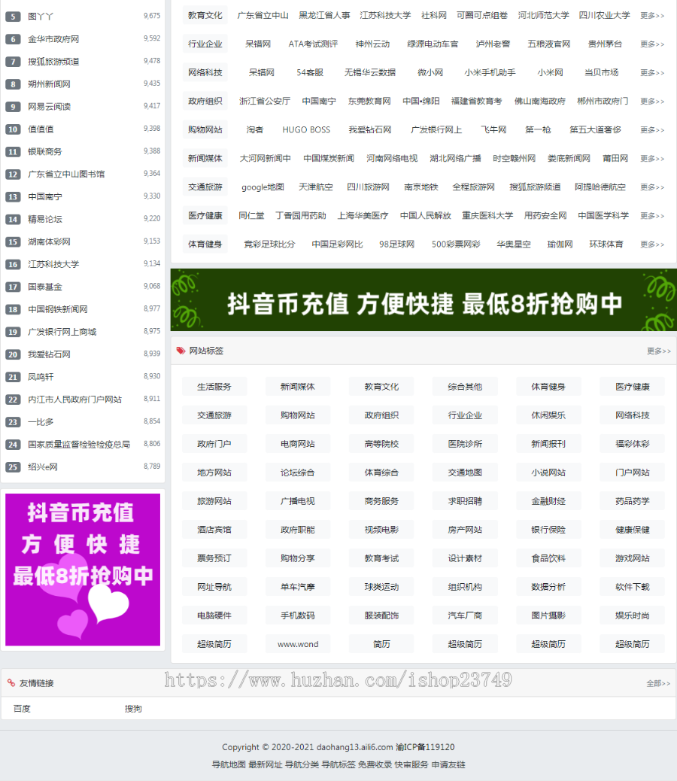Open the 小米手机助手 link

pyautogui.click(x=490, y=73)
